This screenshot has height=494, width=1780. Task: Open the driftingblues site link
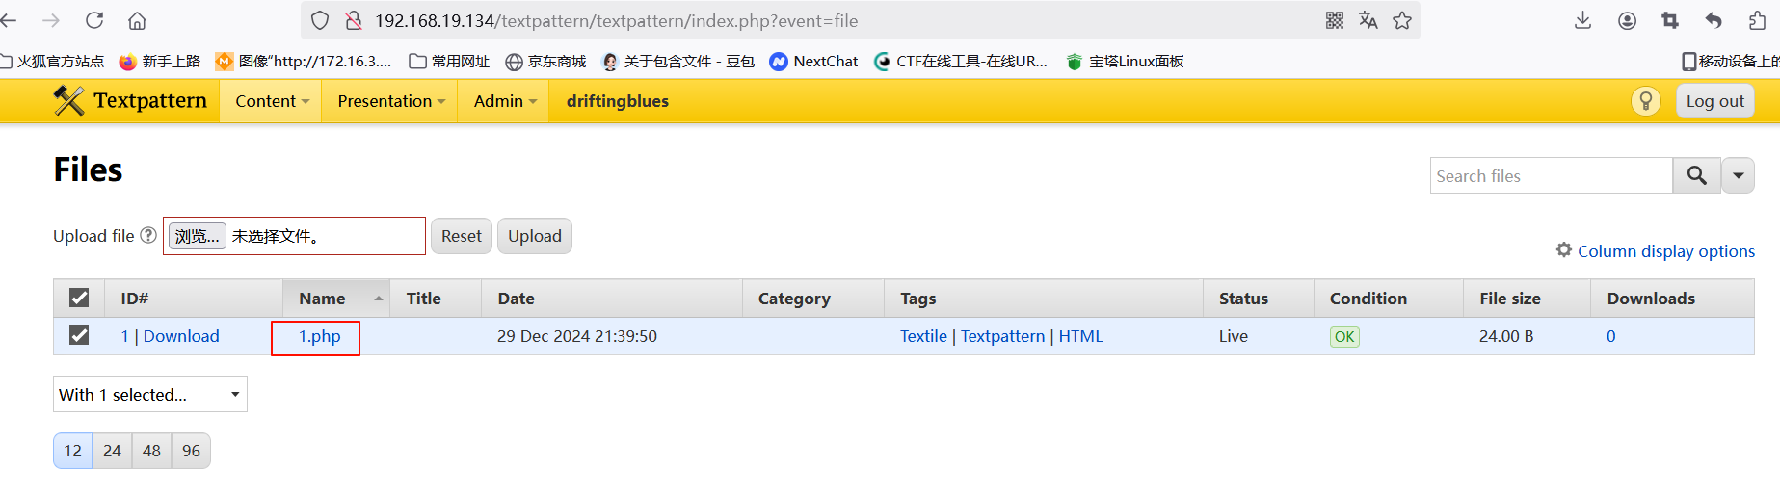[618, 101]
